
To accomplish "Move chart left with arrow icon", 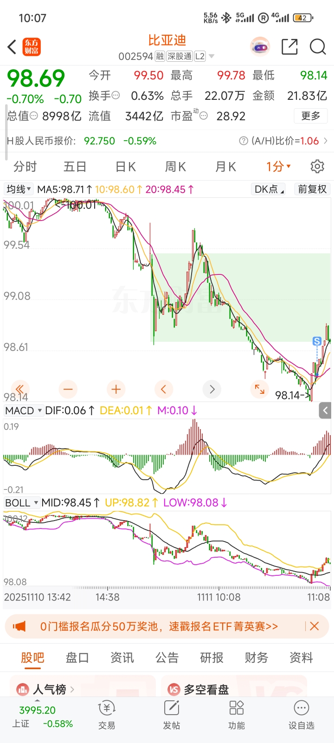I will click(163, 389).
